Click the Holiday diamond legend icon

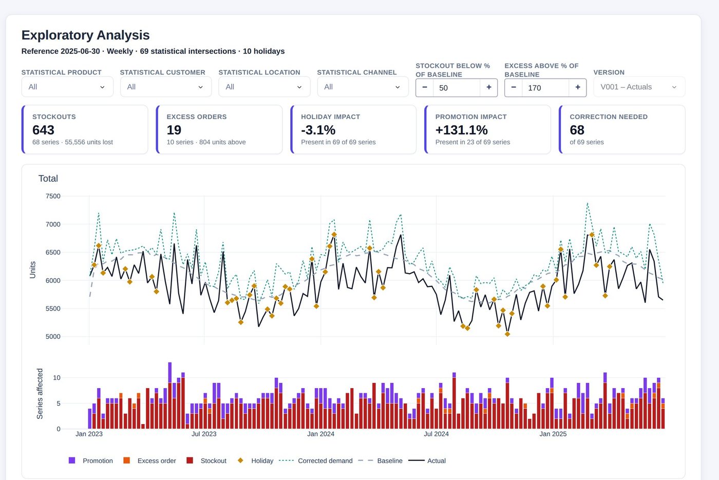coord(240,460)
